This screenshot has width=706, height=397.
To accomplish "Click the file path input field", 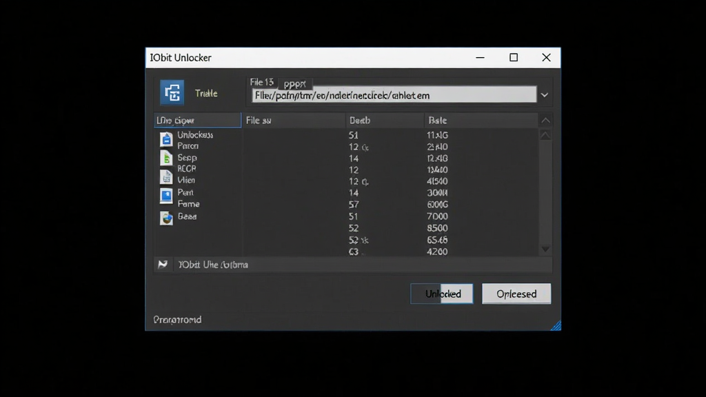I will [x=394, y=95].
